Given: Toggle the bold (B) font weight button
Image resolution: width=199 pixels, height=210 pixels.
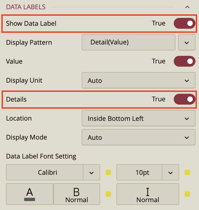Looking at the screenshot, I should click(x=77, y=194).
